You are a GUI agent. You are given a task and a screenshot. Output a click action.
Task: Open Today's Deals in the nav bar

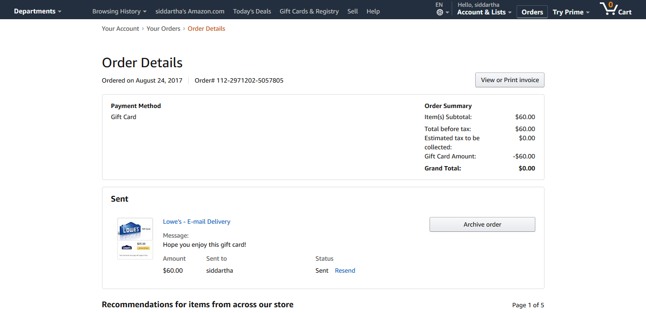(252, 11)
